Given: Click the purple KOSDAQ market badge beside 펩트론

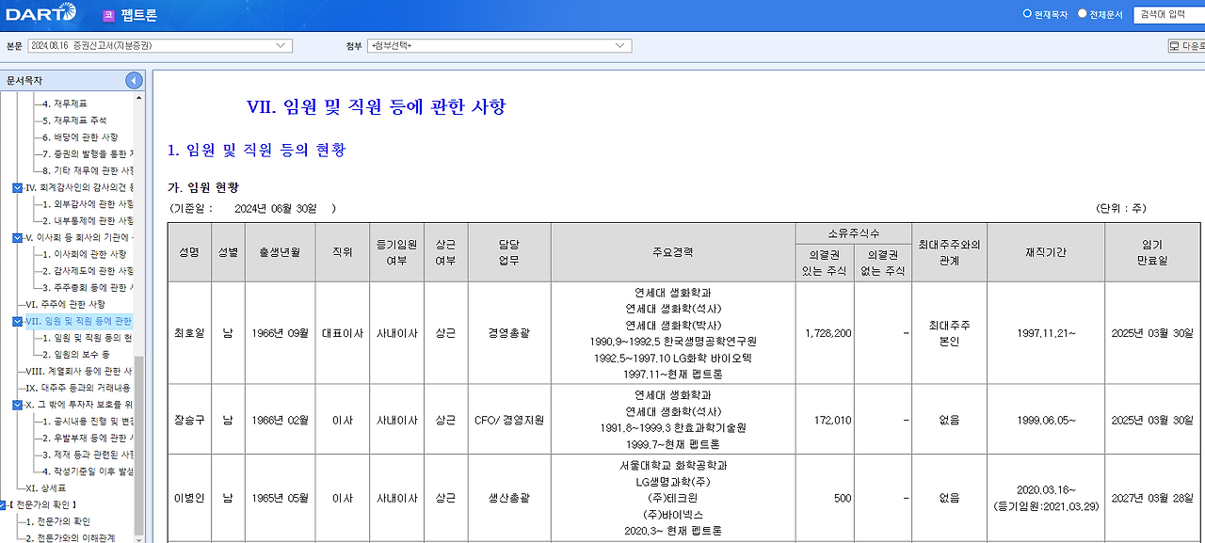Looking at the screenshot, I should pyautogui.click(x=108, y=14).
